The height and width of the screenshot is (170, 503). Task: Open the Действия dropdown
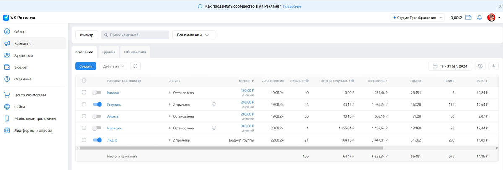tap(113, 66)
